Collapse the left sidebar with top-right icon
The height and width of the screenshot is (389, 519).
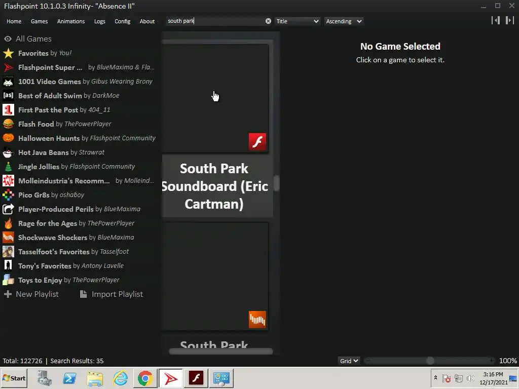coord(496,20)
